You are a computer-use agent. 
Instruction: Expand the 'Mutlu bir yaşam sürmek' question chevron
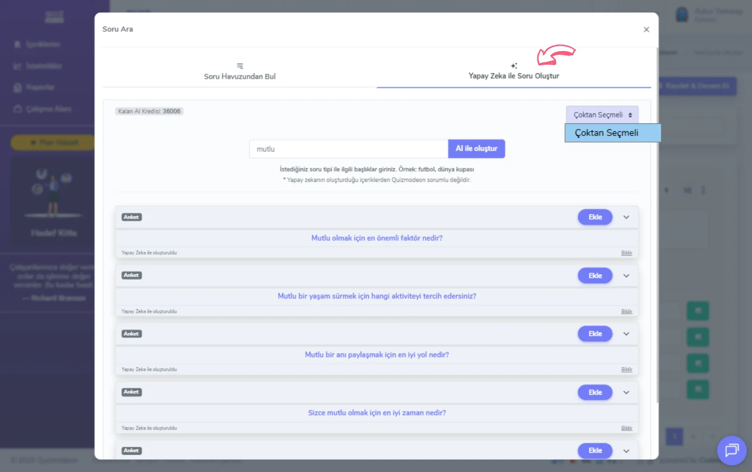coord(626,276)
